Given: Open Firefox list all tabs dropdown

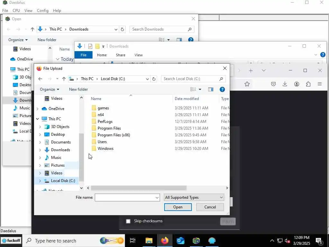Looking at the screenshot, I should click(x=264, y=70).
